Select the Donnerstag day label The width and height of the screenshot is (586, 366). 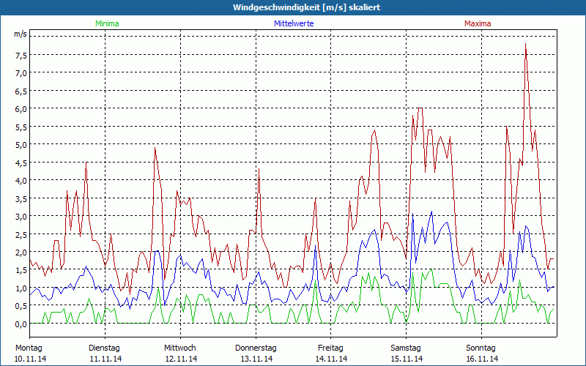coord(255,348)
